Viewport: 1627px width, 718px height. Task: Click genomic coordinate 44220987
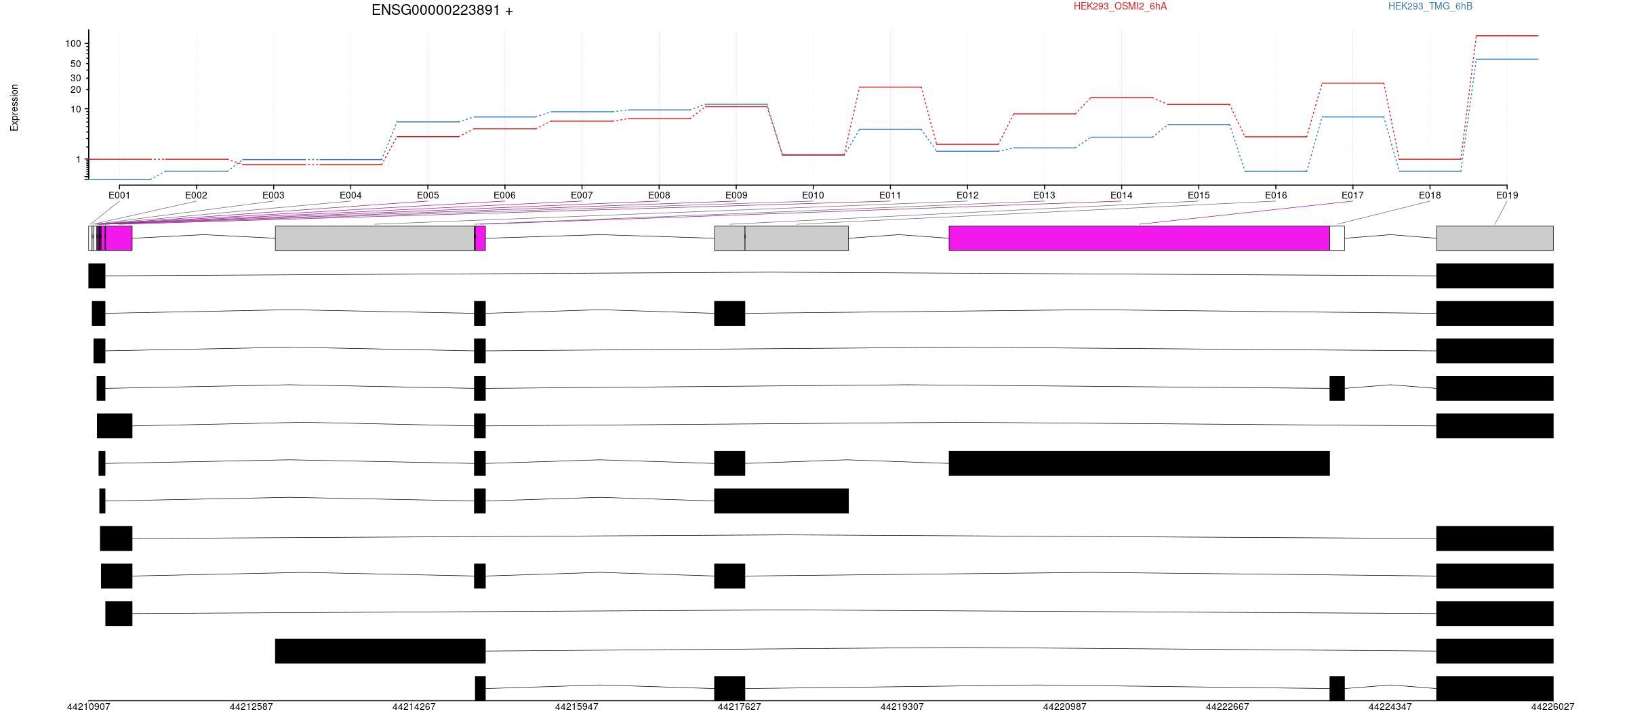pos(1065,707)
